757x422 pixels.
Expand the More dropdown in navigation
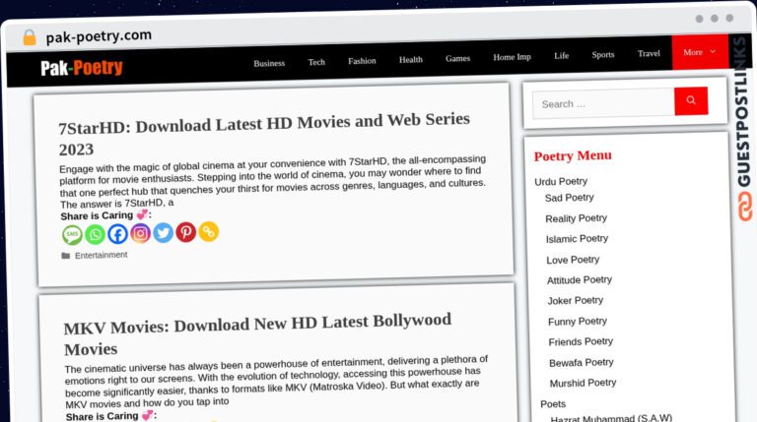pos(699,52)
